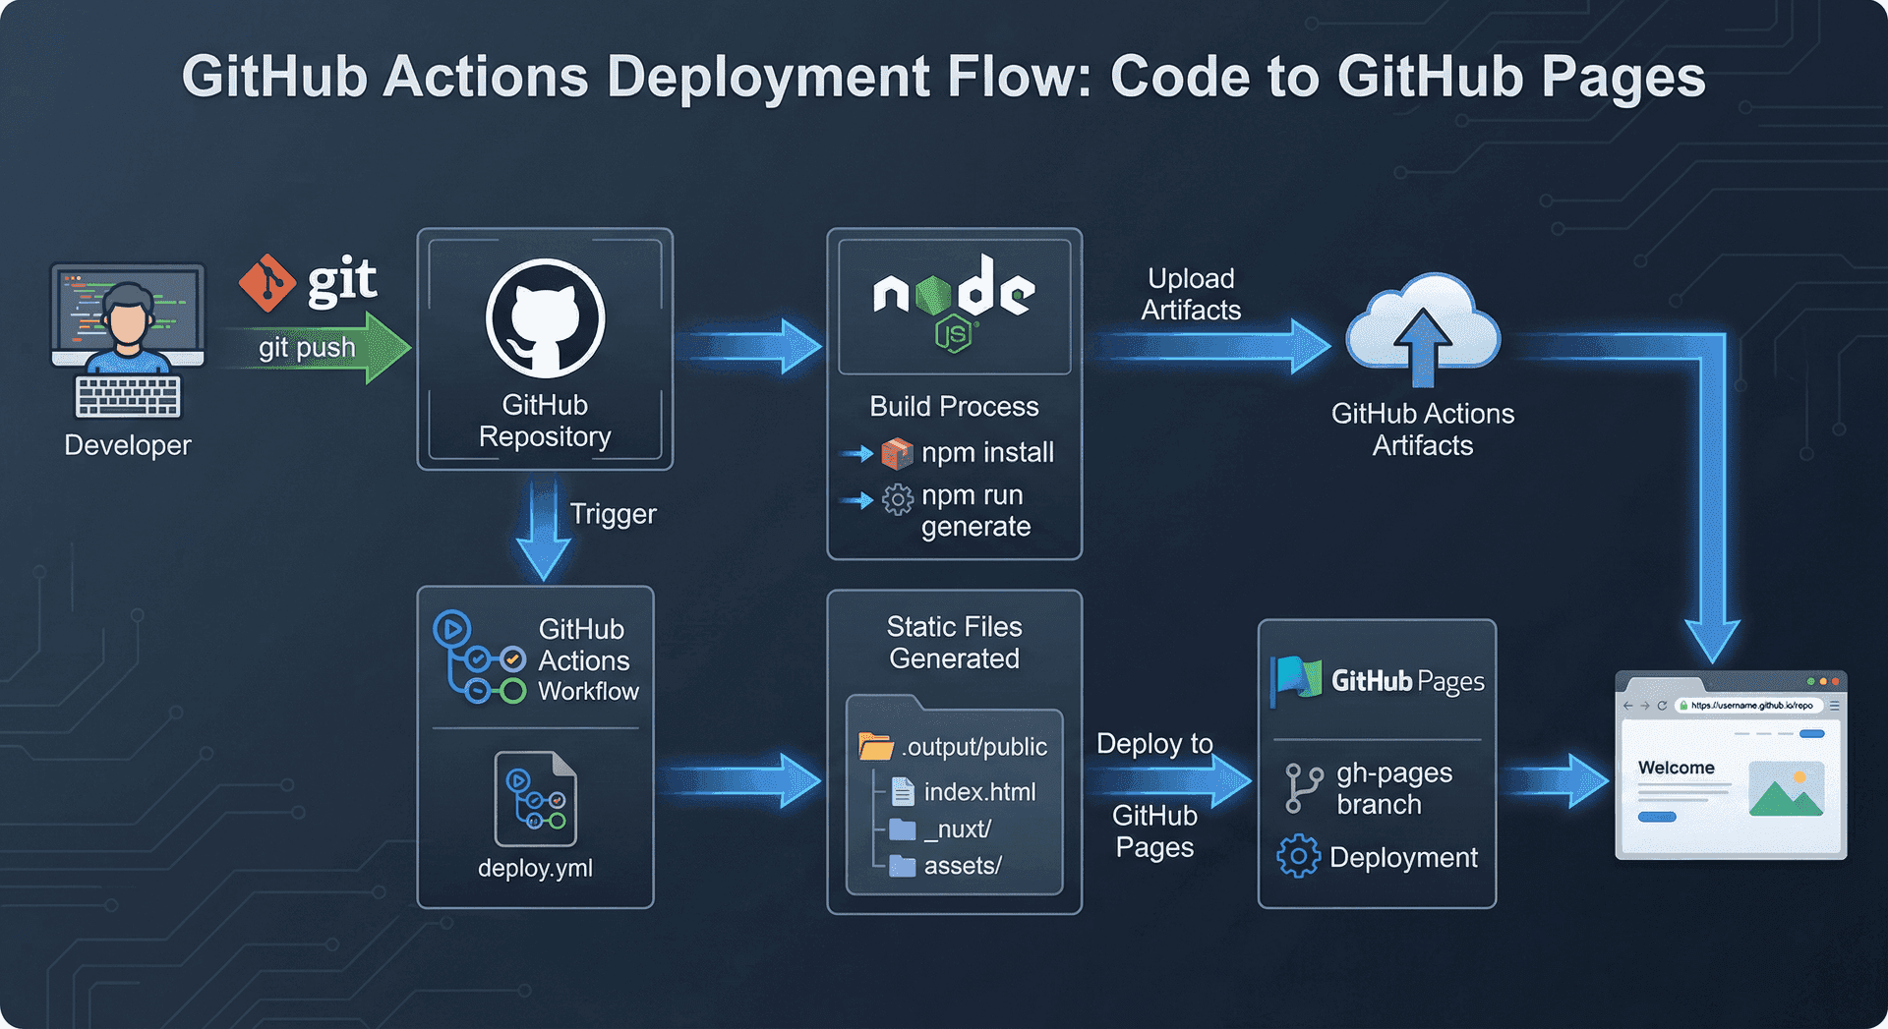Click the green traffic light dot

[1811, 681]
